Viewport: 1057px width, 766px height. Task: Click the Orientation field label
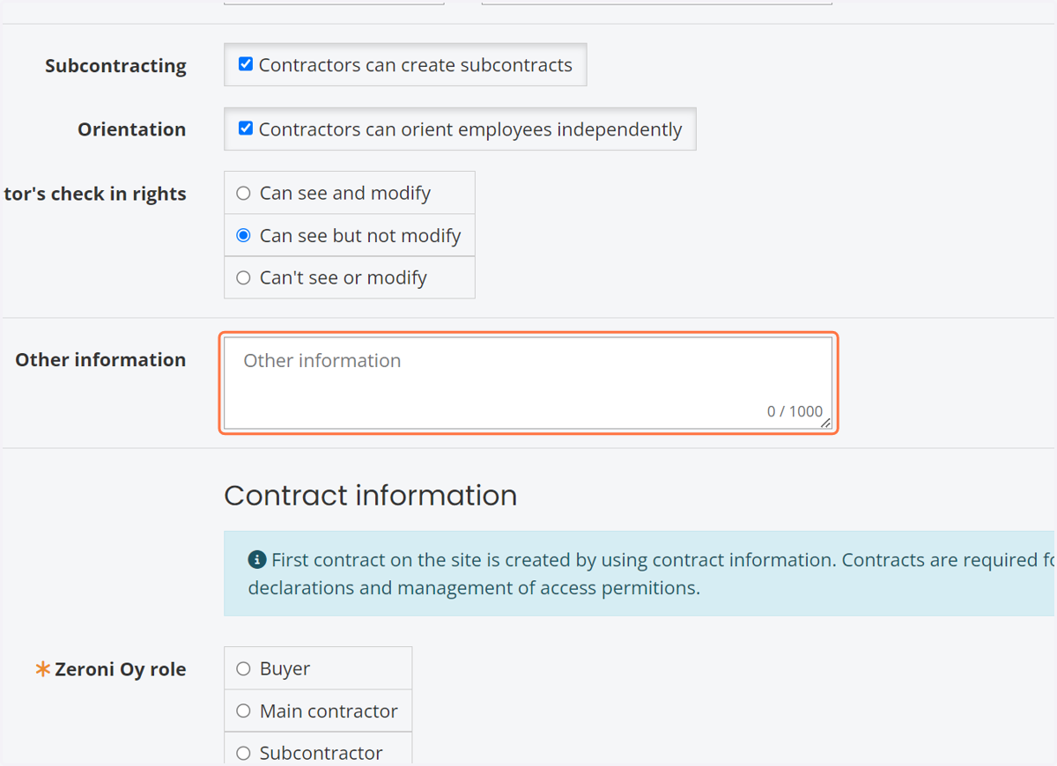(131, 129)
